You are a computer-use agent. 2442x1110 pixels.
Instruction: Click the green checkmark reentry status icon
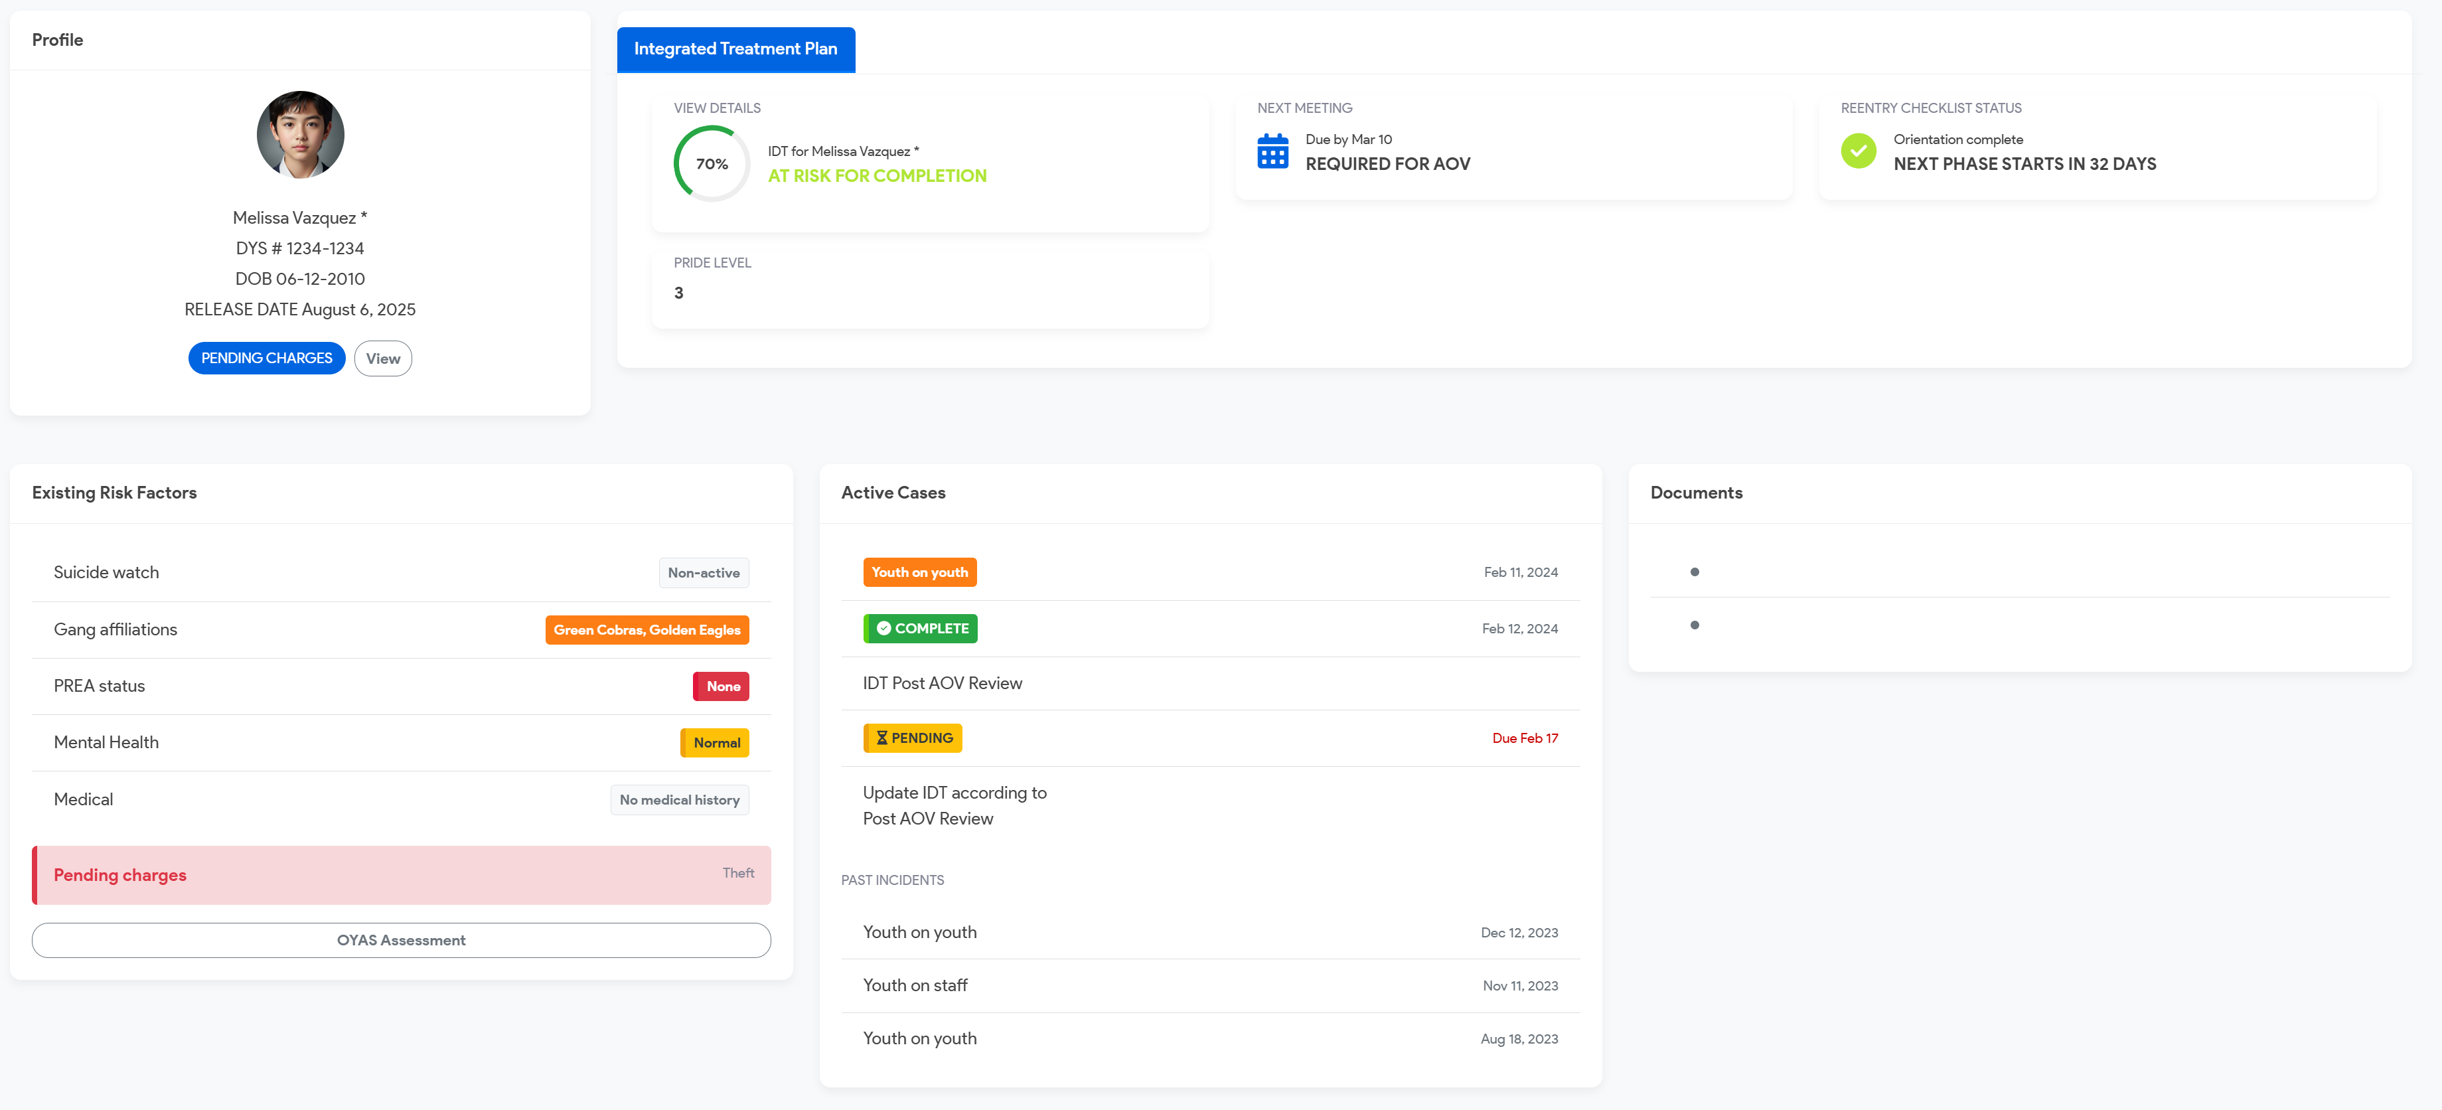tap(1858, 151)
